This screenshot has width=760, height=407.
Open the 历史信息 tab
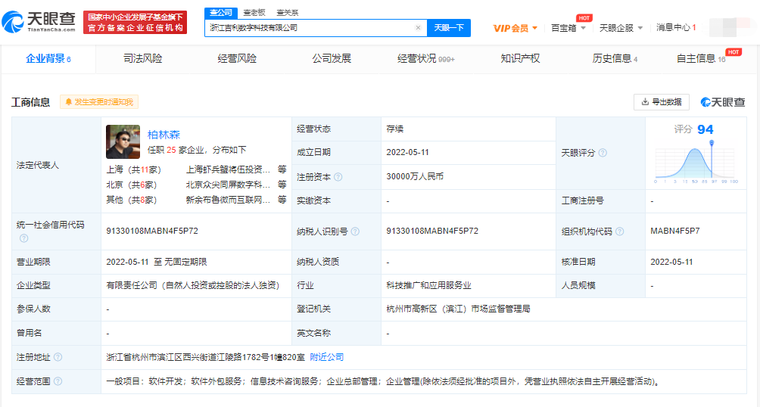click(x=615, y=58)
